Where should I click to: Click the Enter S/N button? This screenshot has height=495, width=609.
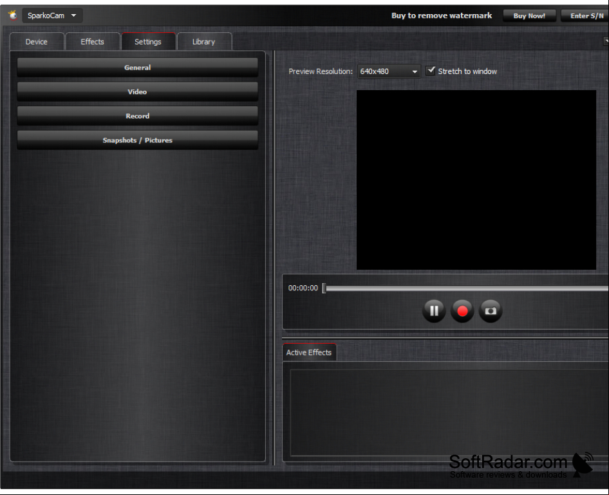click(x=585, y=16)
